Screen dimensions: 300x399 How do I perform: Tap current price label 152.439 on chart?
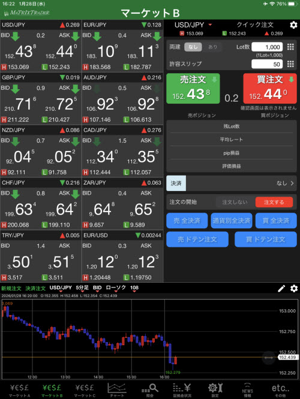pyautogui.click(x=287, y=358)
